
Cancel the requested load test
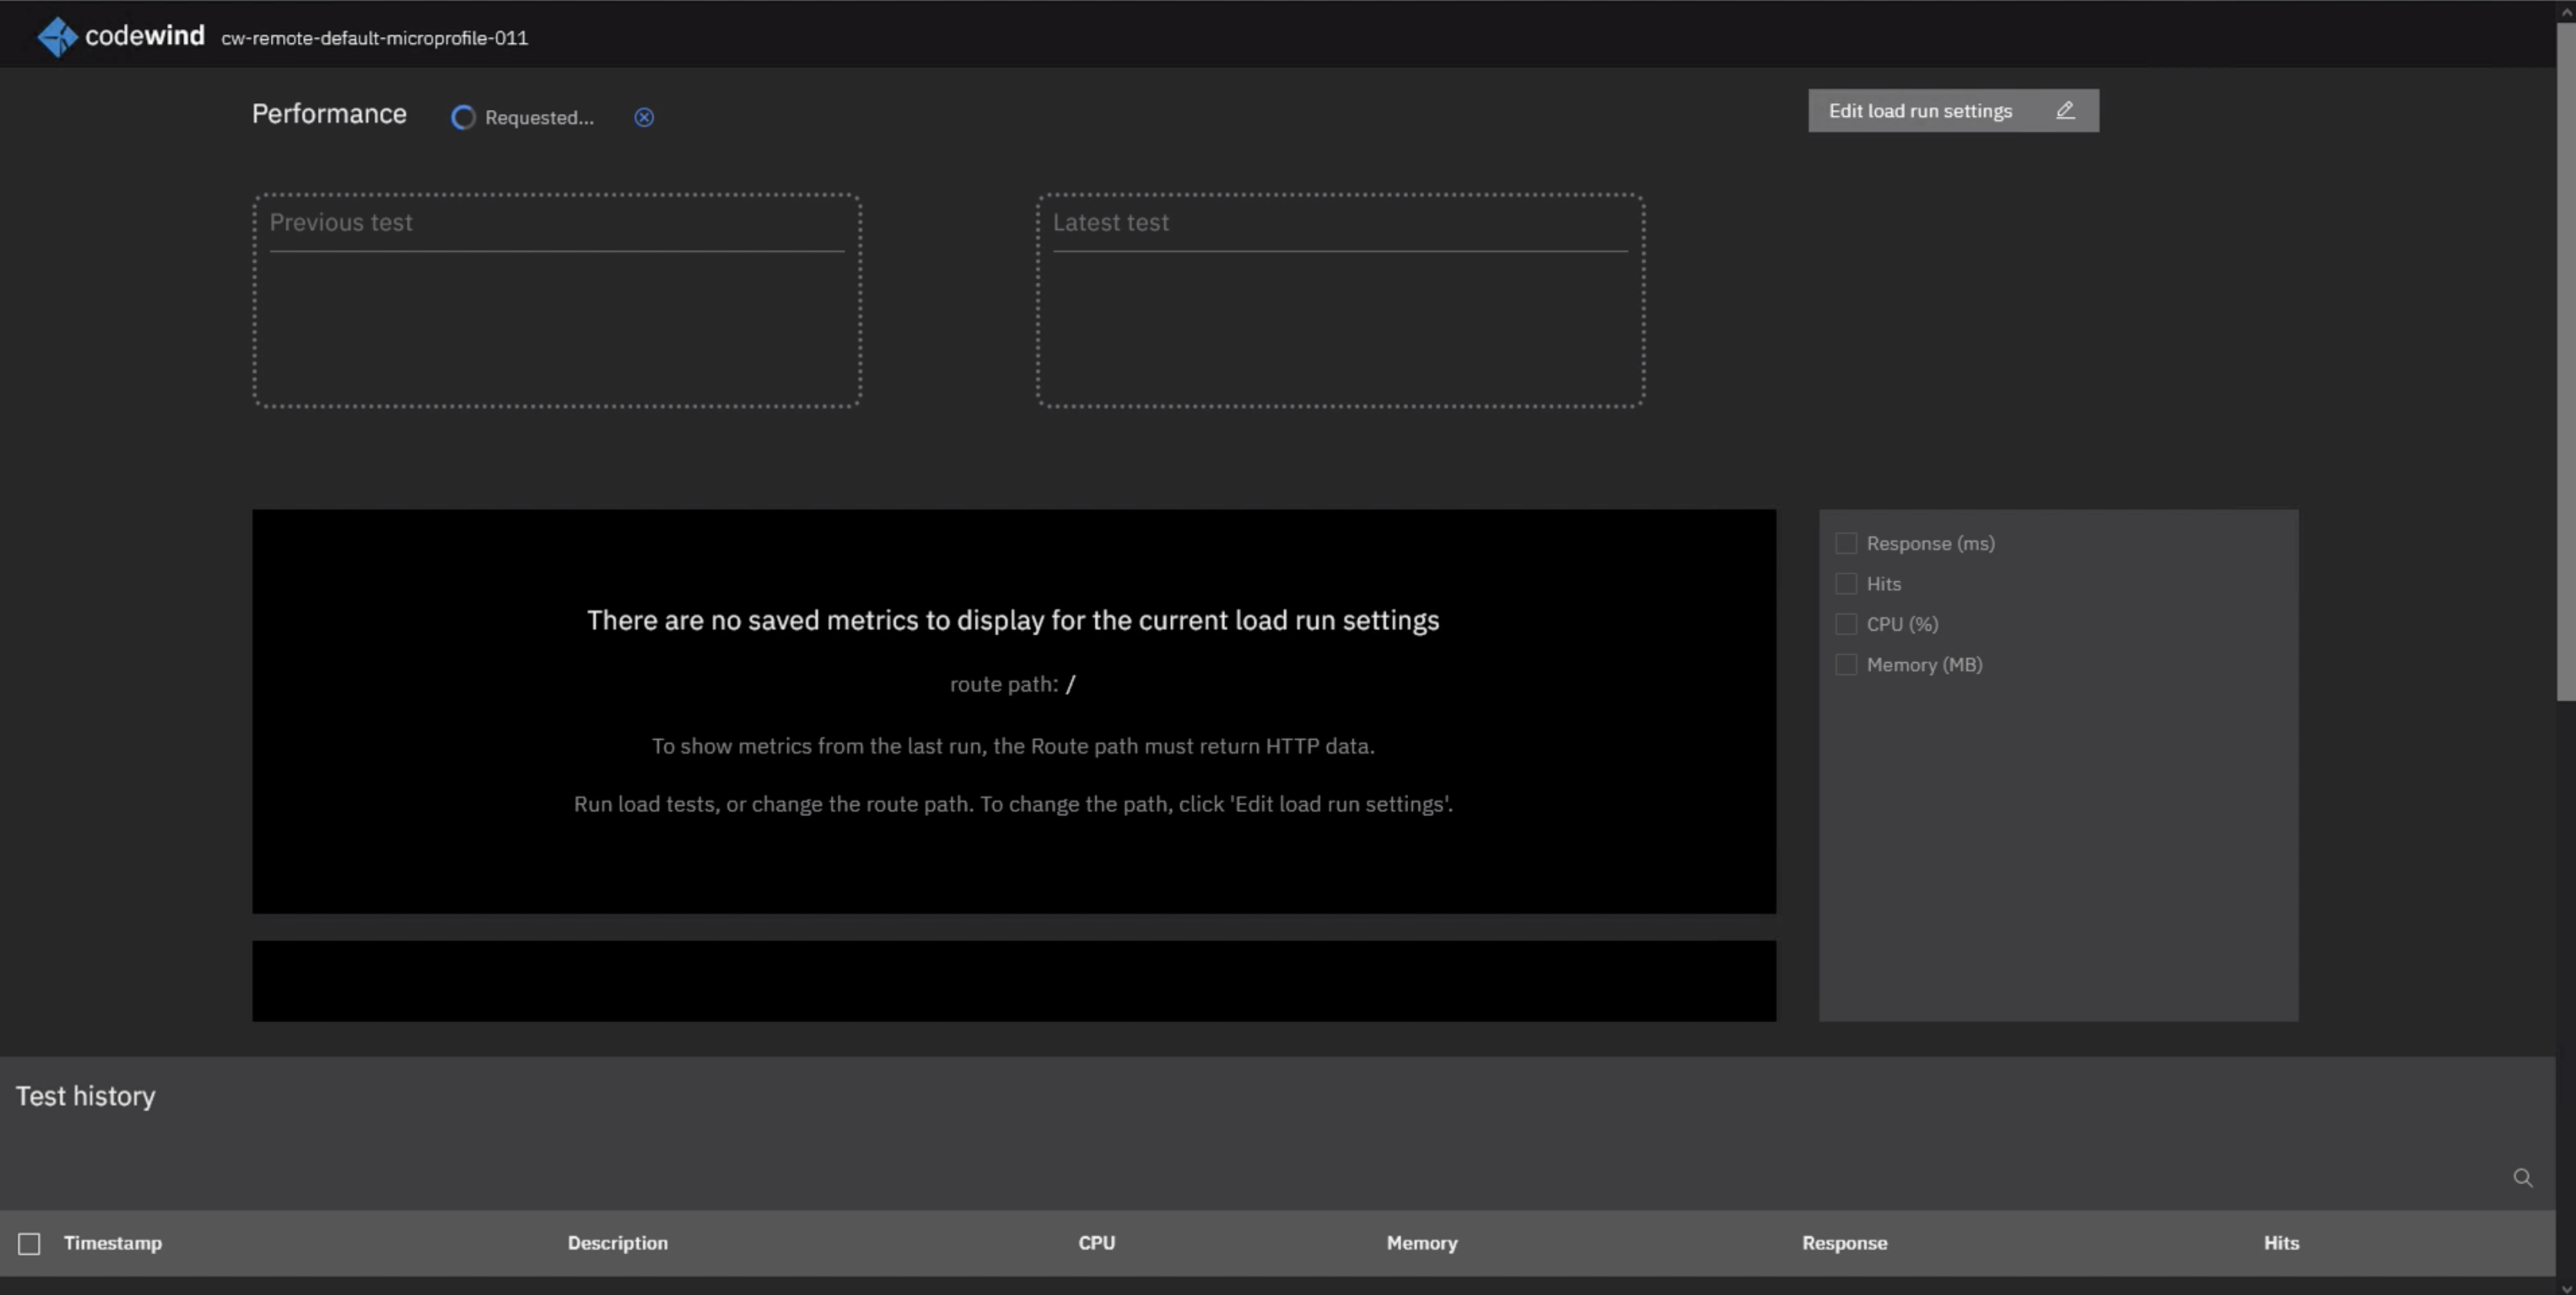coord(644,118)
